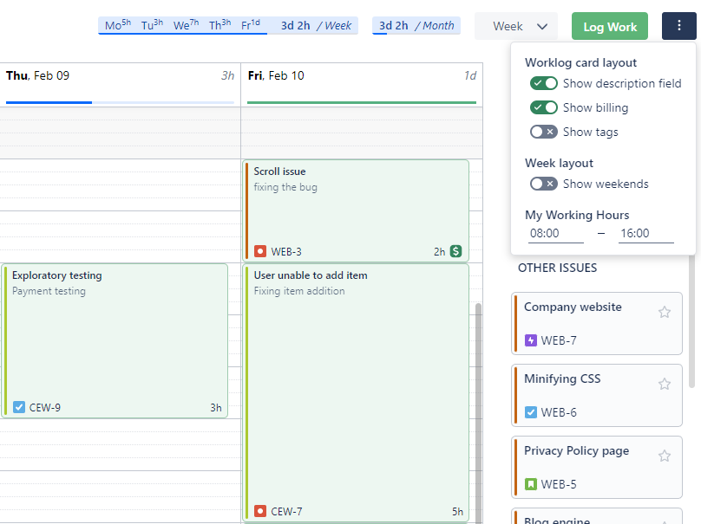Screen dimensions: 701x524
Task: Open the Exploratory testing worklog card
Action: pyautogui.click(x=115, y=340)
